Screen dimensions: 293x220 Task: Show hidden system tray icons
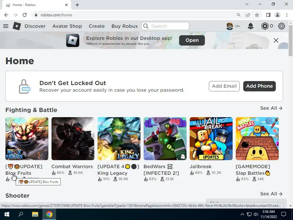pos(242,214)
